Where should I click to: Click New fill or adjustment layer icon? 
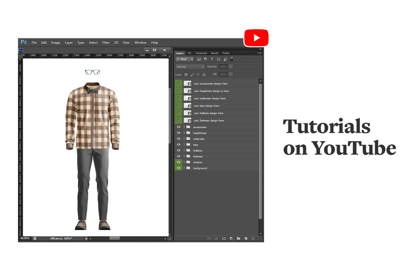coord(231,238)
